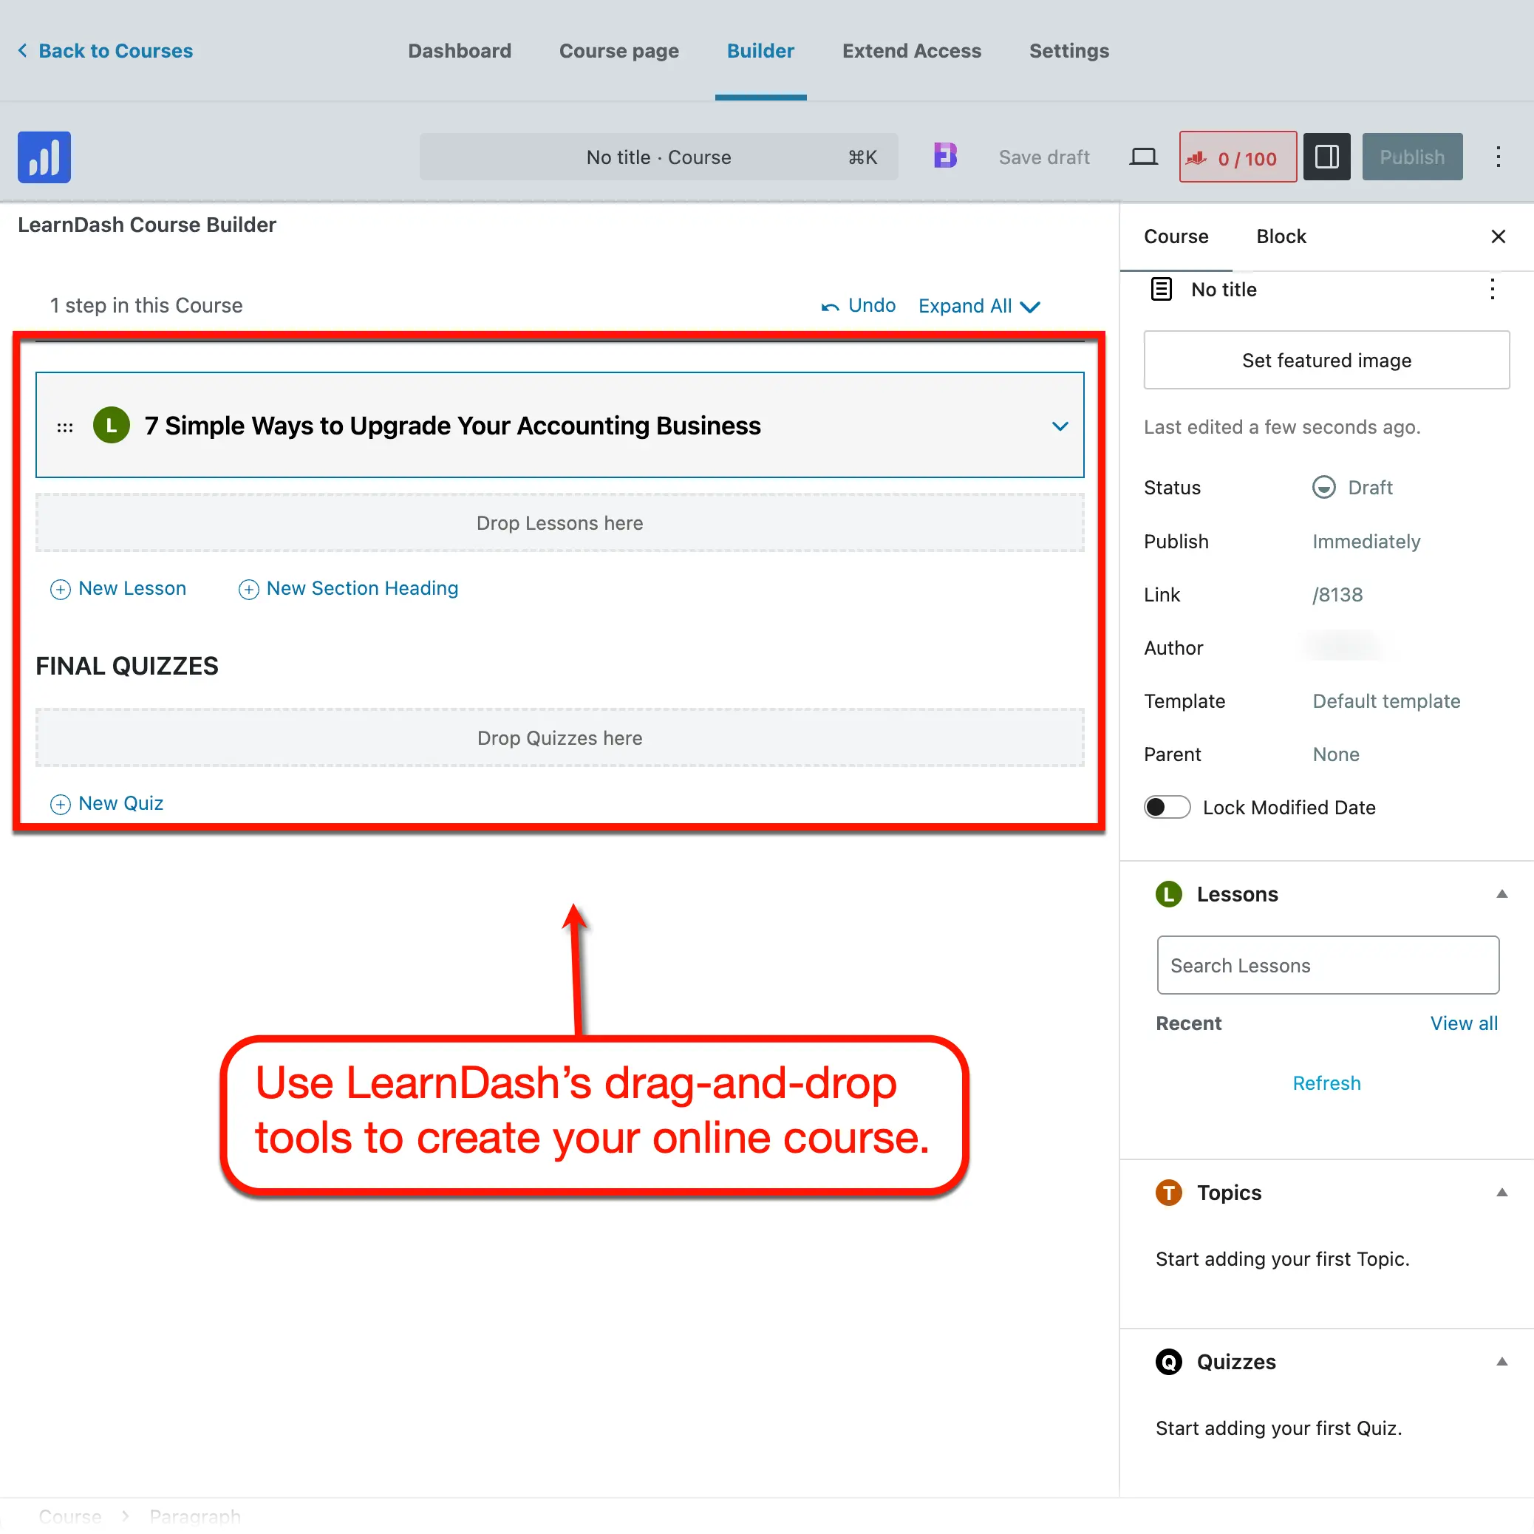Open the laptop preview device icon
The height and width of the screenshot is (1534, 1534).
pos(1142,157)
